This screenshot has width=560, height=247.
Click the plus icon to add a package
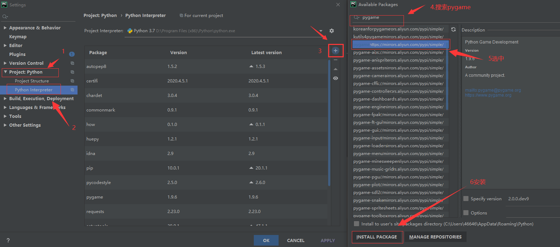336,51
